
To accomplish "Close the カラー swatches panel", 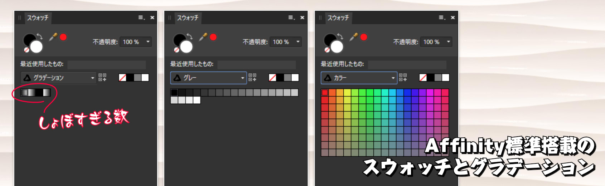I will (452, 18).
